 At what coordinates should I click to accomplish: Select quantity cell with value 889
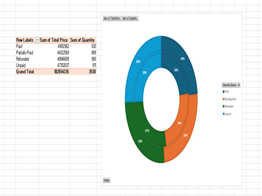(83, 53)
